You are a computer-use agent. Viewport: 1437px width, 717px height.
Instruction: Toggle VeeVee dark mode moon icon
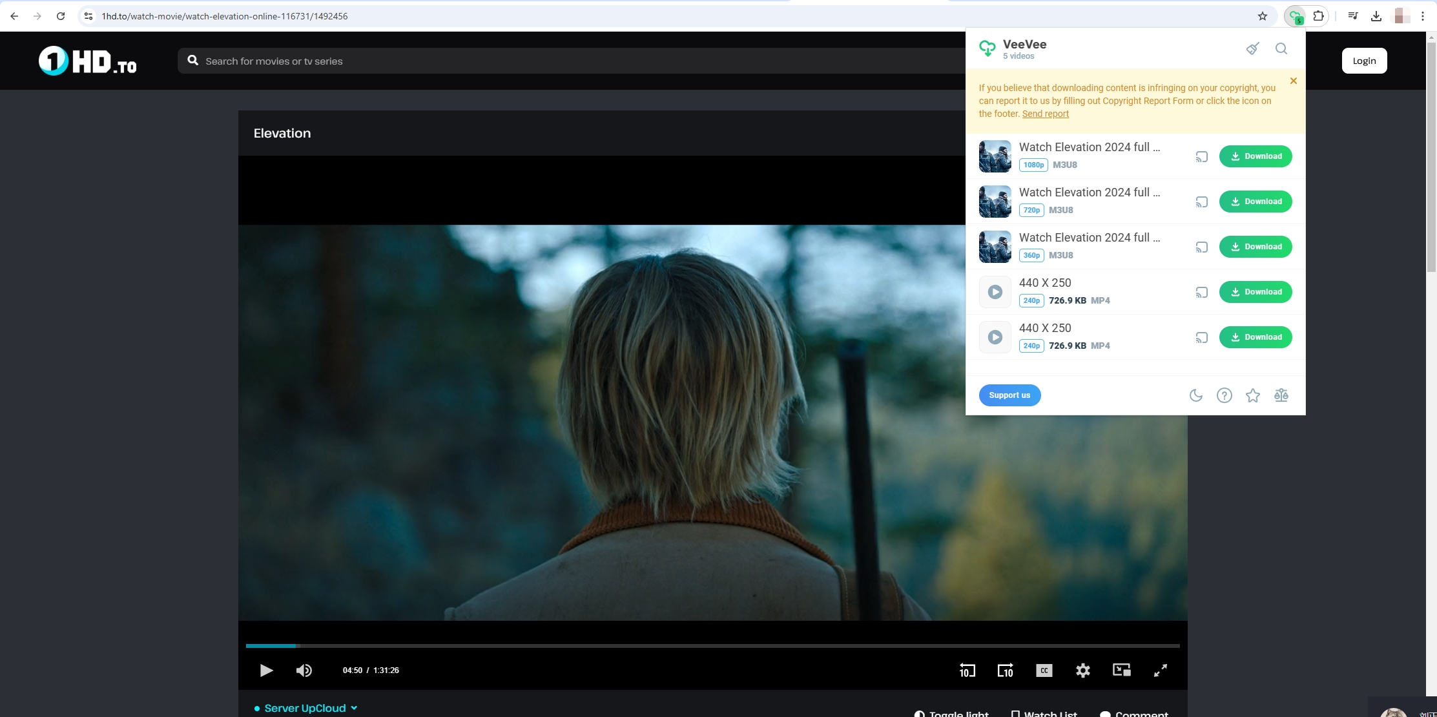(1196, 395)
